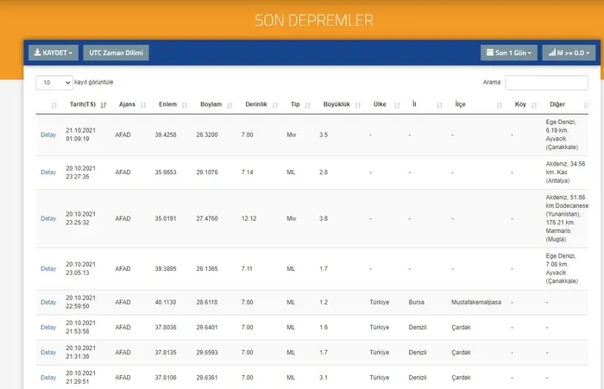Sort by the Büyüklük column icon
Viewport: 604px width, 389px height.
pyautogui.click(x=358, y=105)
